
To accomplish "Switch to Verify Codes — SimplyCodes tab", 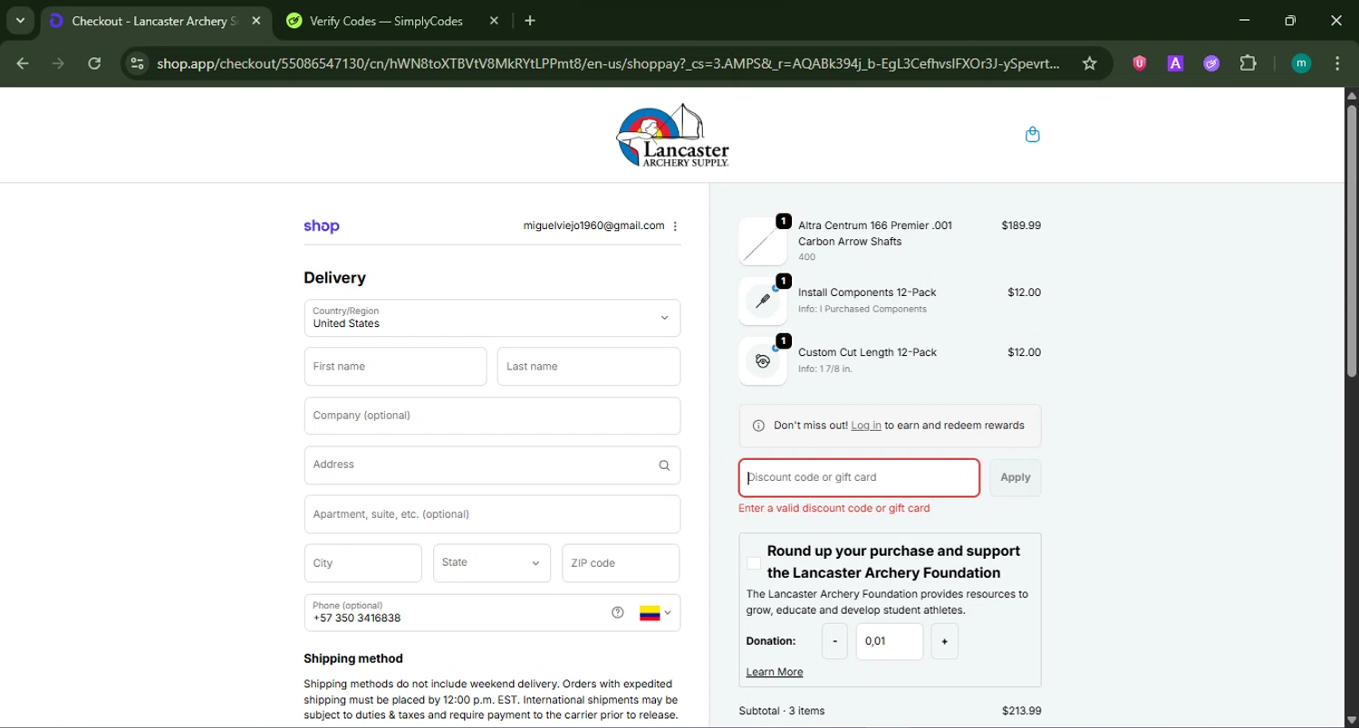I will 392,21.
